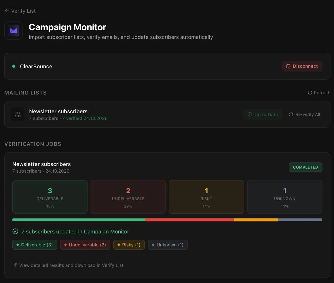Go back to Verify List

(x=20, y=11)
